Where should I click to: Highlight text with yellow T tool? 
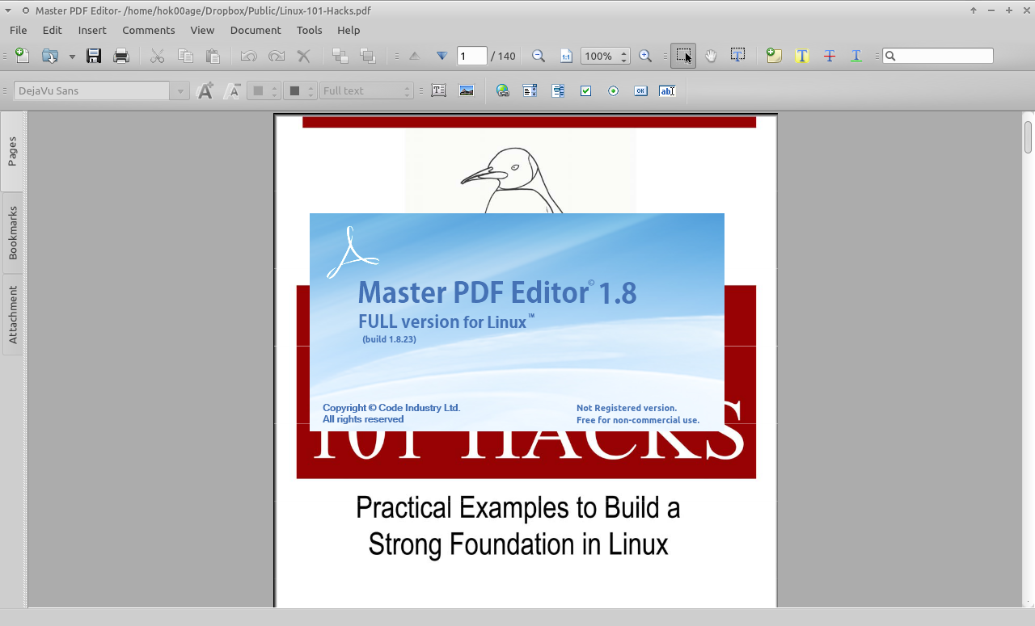tap(802, 56)
